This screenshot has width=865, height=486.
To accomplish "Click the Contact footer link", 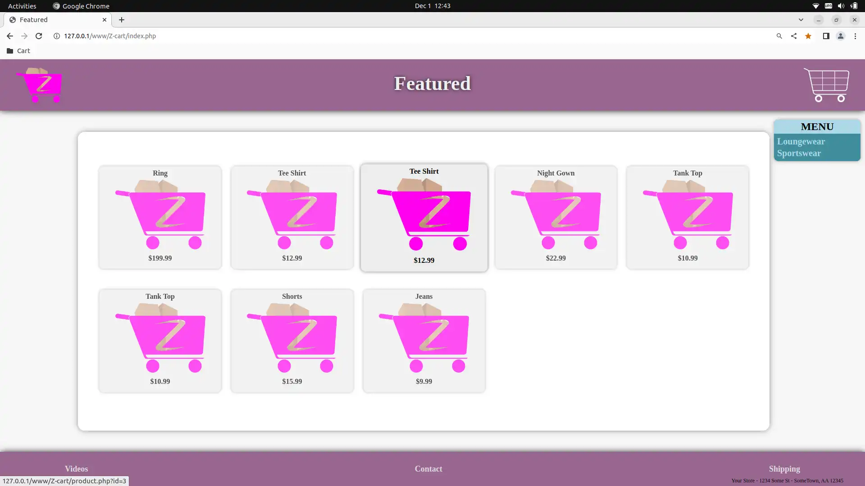I will (428, 468).
